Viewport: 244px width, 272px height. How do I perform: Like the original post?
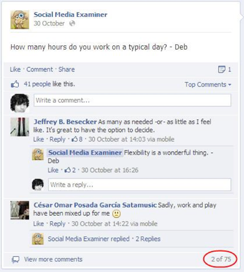coord(15,70)
